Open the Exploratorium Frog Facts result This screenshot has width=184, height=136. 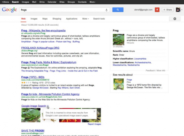click(x=49, y=62)
